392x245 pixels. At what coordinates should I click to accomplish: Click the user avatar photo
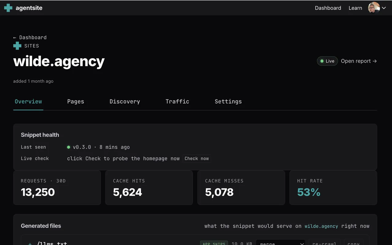point(374,8)
